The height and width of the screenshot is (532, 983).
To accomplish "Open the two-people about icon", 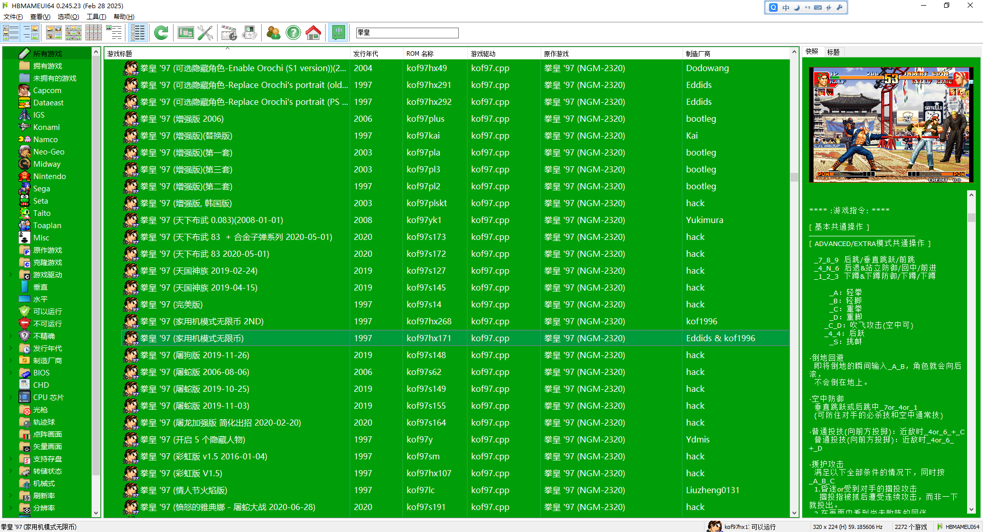I will click(273, 33).
